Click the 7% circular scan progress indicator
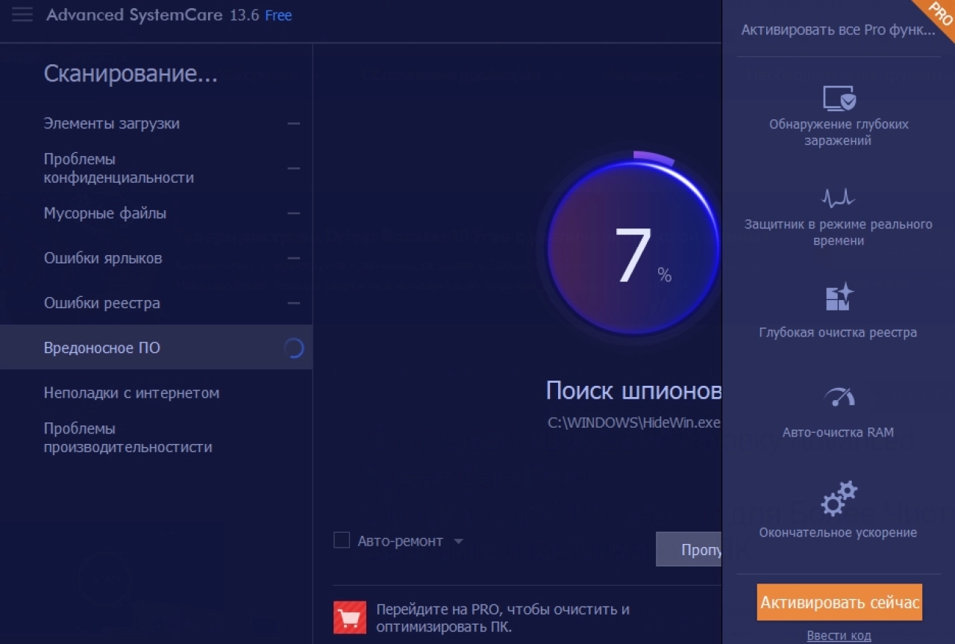 632,248
